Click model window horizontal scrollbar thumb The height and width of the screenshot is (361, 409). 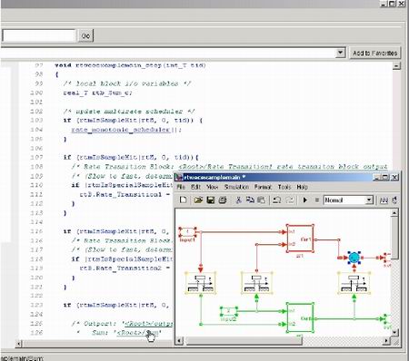point(244,341)
